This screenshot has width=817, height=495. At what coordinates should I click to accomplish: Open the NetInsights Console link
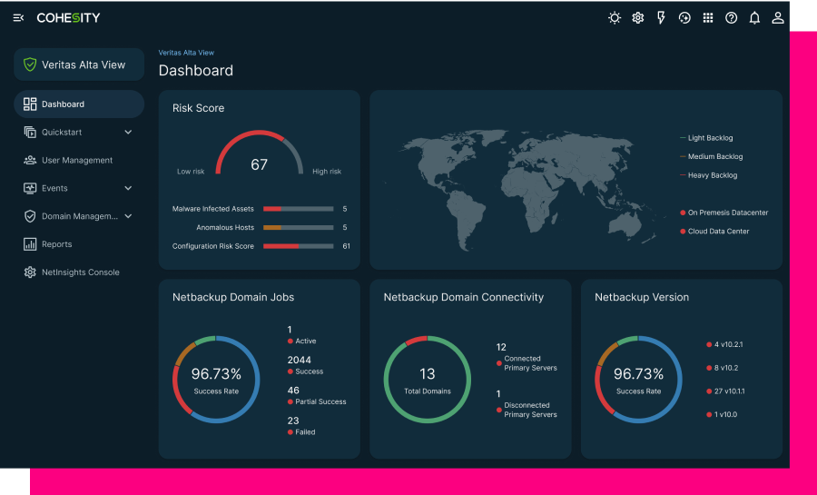coord(80,272)
